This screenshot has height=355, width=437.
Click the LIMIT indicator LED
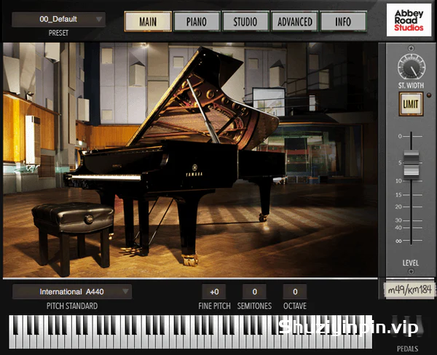(429, 95)
